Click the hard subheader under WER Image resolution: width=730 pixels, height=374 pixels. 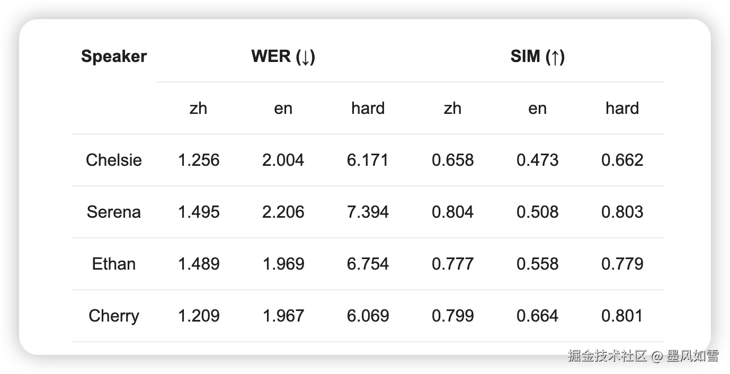pyautogui.click(x=368, y=108)
